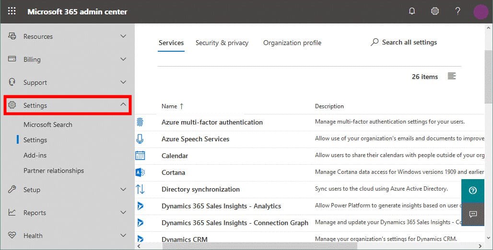Click Dynamics 365 Sales Insights Analytics icon
This screenshot has width=493, height=250.
(x=140, y=206)
